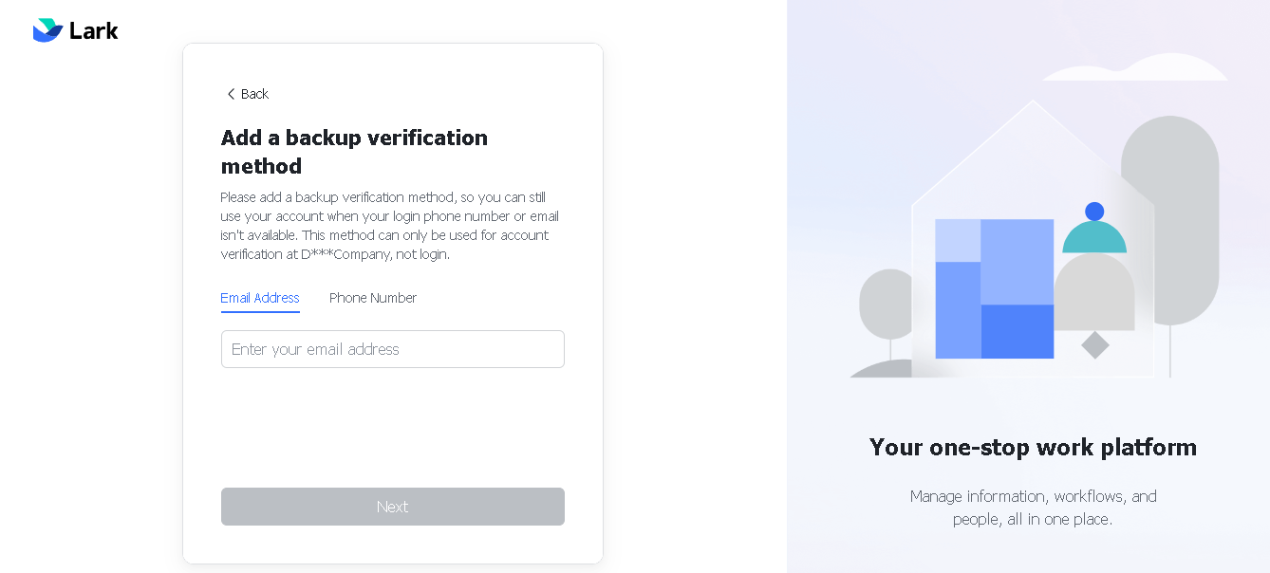
Task: Click the Lark bird logo icon
Action: coord(47,30)
